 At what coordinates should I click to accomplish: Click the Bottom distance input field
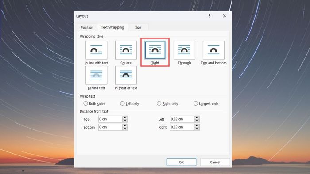[x=110, y=127]
